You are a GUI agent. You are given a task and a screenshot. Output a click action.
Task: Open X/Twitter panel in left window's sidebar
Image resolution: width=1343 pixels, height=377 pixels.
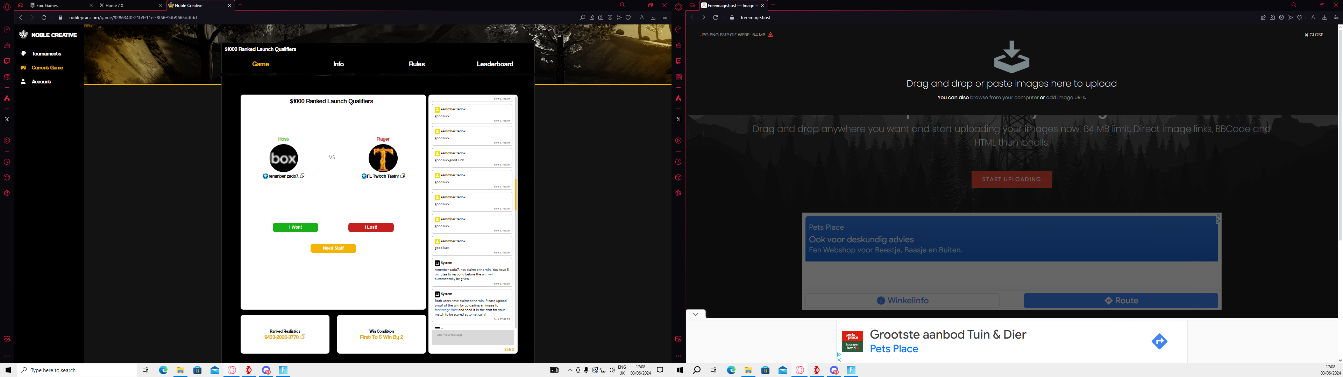(7, 119)
